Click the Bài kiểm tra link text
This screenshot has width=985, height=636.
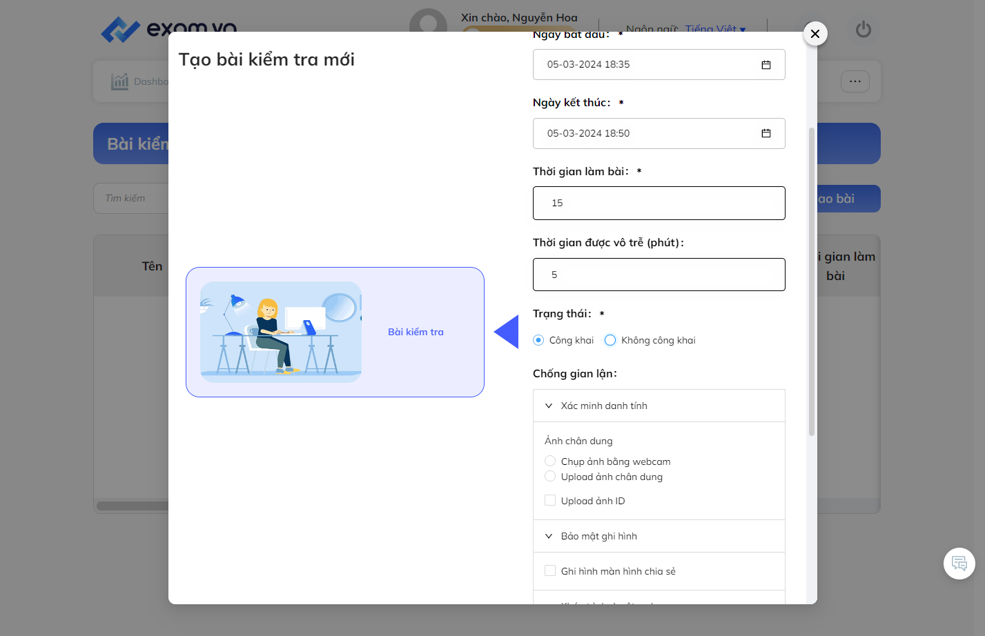click(416, 332)
